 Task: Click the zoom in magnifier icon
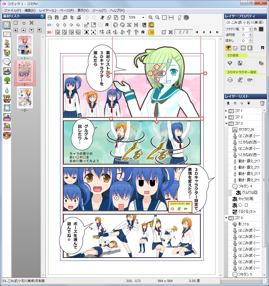tap(151, 18)
